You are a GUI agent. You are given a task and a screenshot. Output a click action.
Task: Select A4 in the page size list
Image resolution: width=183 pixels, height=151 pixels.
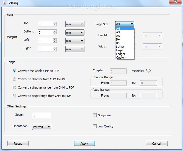coord(125,29)
